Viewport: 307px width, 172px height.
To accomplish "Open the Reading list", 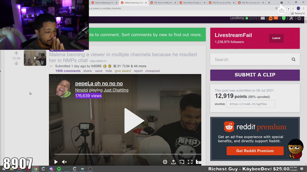I will 298,13.
